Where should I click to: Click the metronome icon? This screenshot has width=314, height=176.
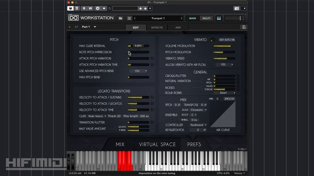tap(244, 27)
